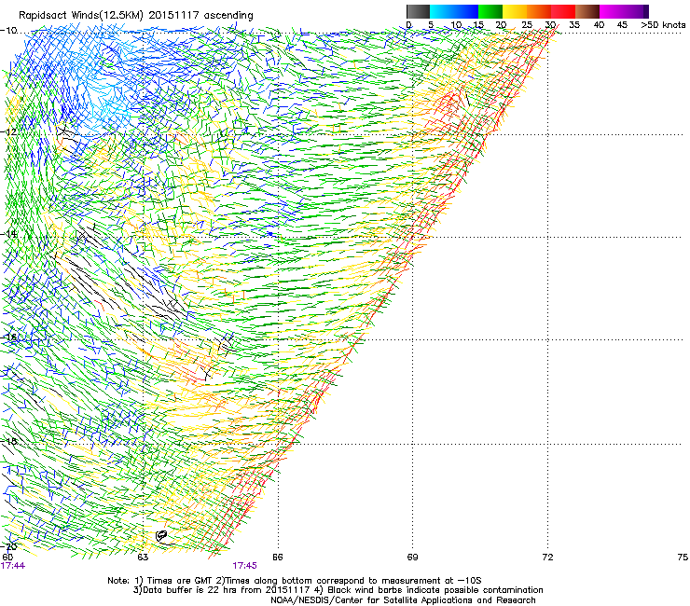Click the '>50 knots' legend label

(x=663, y=25)
